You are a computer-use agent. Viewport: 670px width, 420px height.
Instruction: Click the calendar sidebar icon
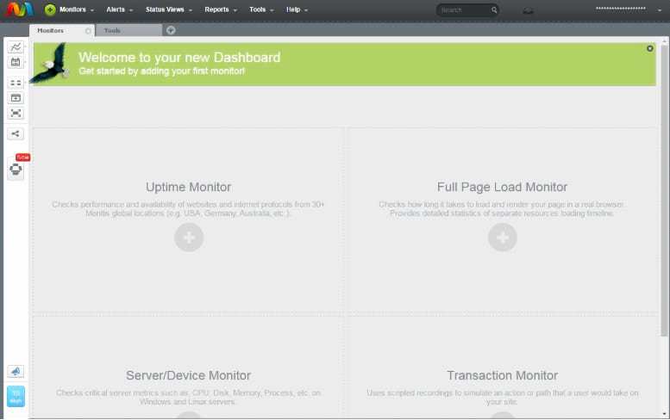16,62
